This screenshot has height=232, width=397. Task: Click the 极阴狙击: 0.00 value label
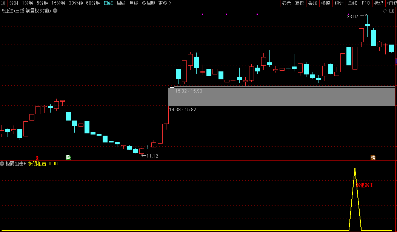pos(43,164)
